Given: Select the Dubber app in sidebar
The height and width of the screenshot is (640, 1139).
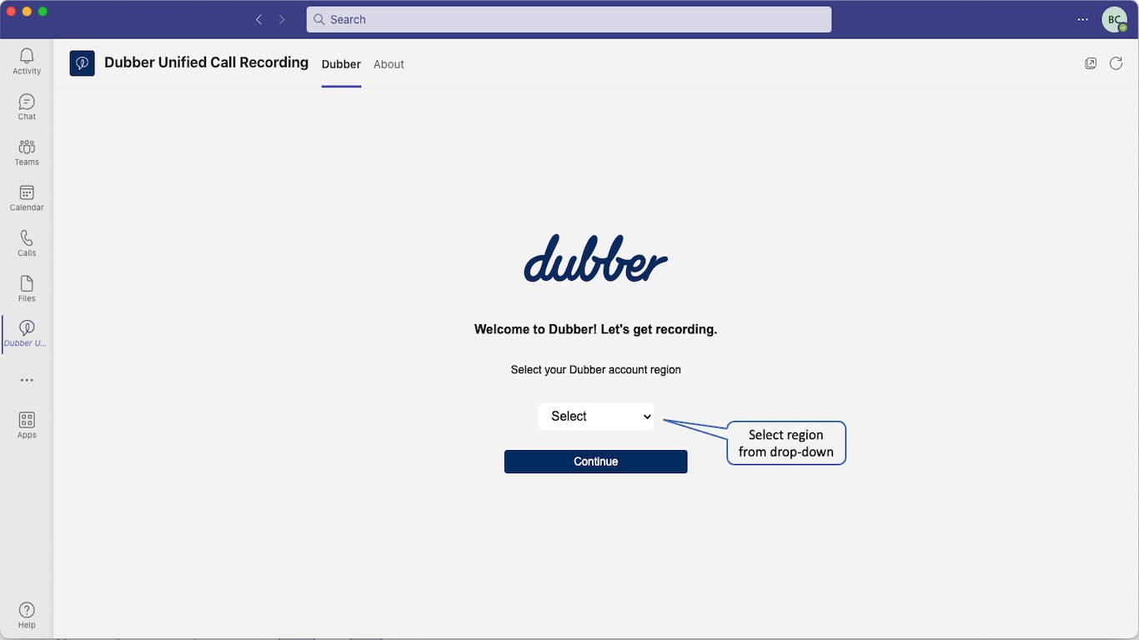Looking at the screenshot, I should [x=27, y=334].
